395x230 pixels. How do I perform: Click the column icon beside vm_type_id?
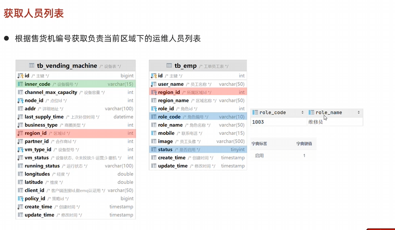coord(20,150)
